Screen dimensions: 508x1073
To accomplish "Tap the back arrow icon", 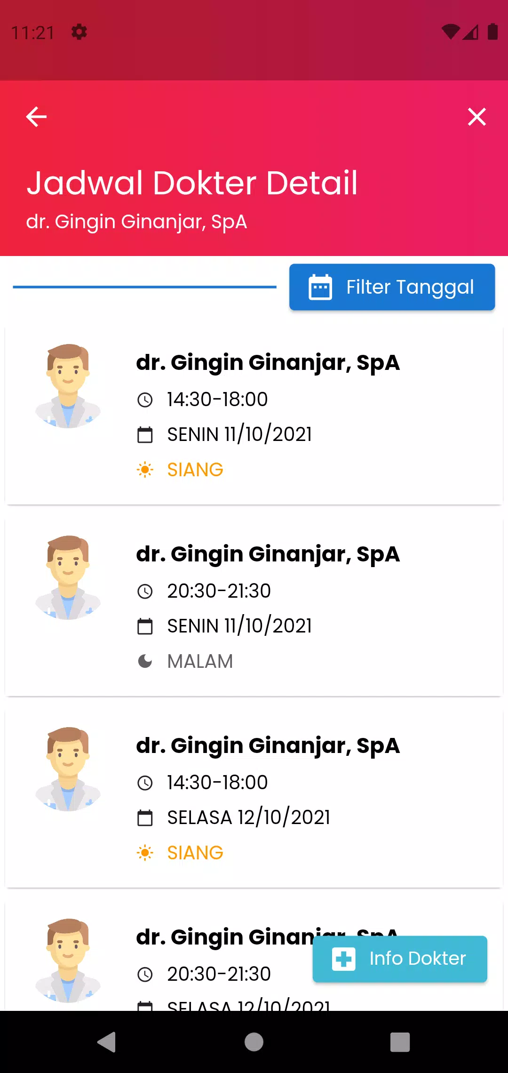I will (x=36, y=117).
